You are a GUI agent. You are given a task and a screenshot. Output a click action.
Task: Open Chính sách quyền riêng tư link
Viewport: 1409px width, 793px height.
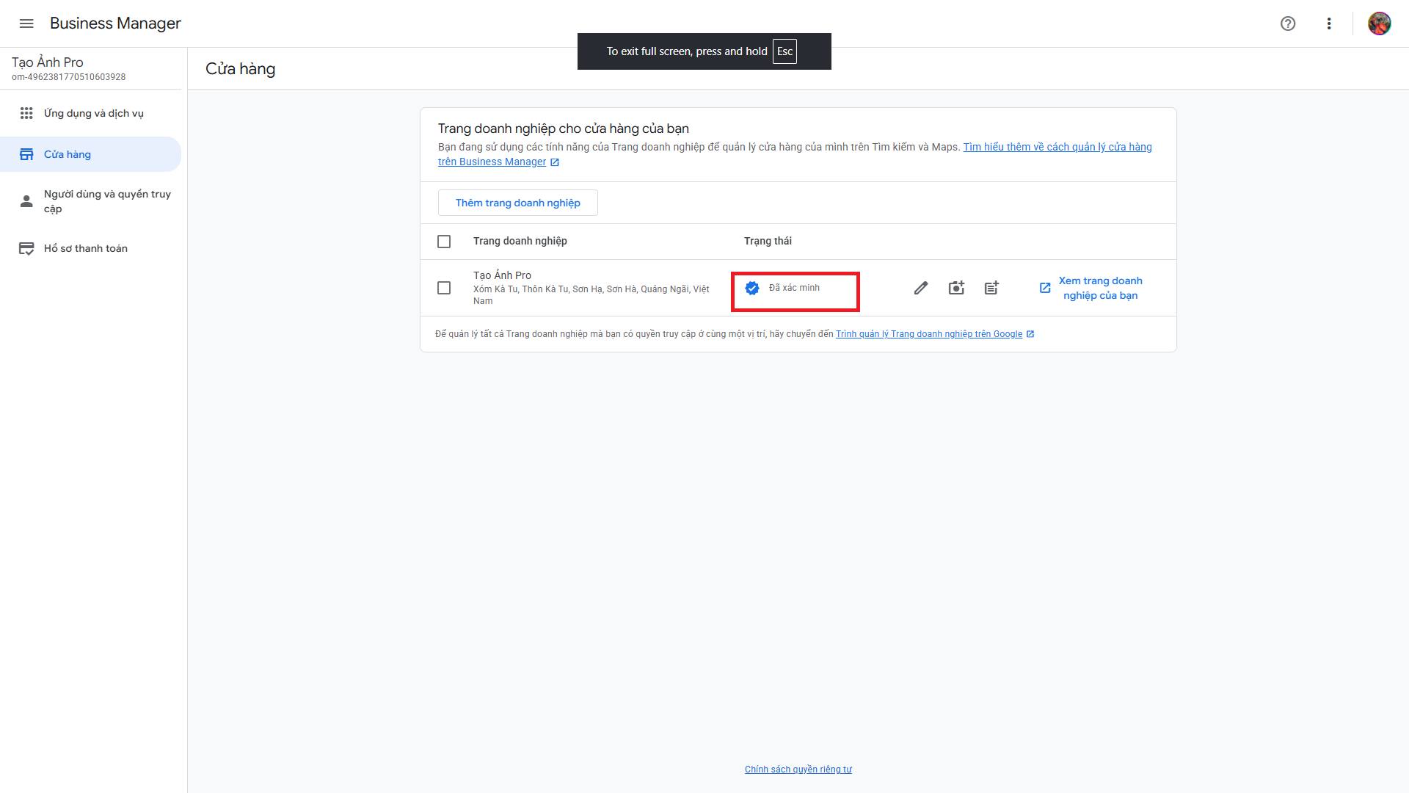[798, 770]
